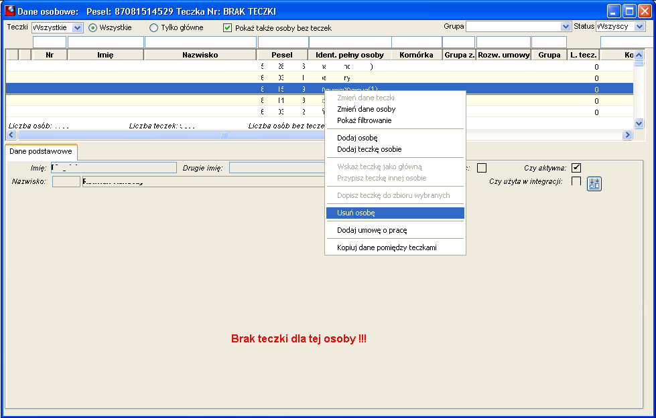Click the Komórka column header
656x418 pixels.
tap(416, 55)
